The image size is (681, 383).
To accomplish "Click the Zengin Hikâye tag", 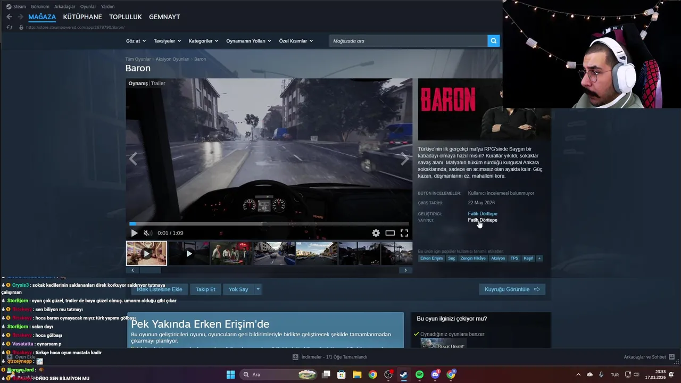I will (x=473, y=259).
